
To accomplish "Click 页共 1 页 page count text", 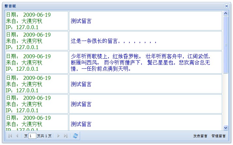I will click(44, 136).
